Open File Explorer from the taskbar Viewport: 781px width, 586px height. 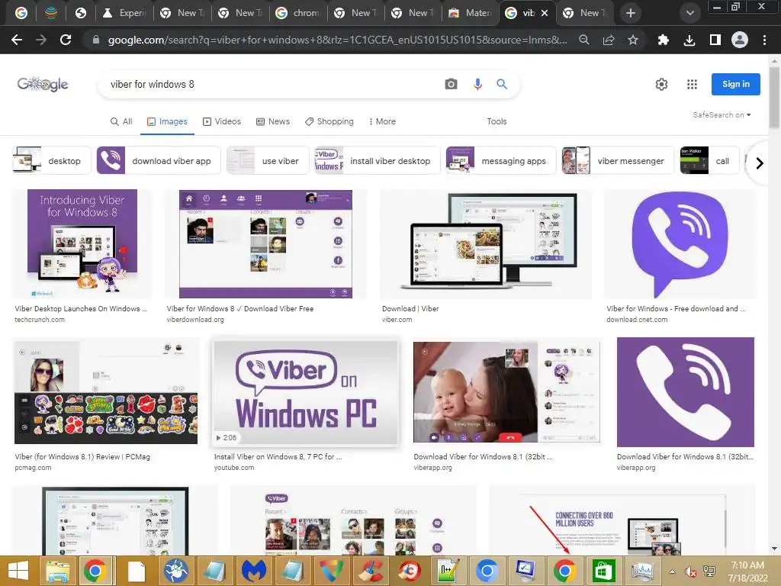pyautogui.click(x=57, y=571)
